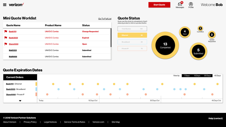Click the Current Orders header
This screenshot has height=127, width=226.
click(x=20, y=77)
